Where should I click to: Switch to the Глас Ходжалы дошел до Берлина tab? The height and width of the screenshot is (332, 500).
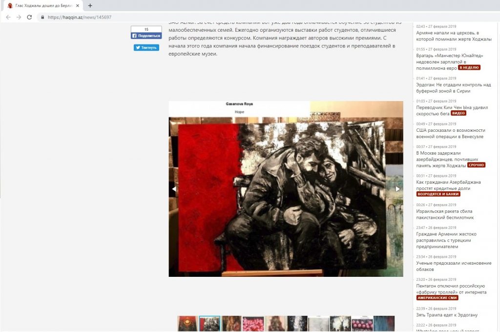pyautogui.click(x=43, y=6)
